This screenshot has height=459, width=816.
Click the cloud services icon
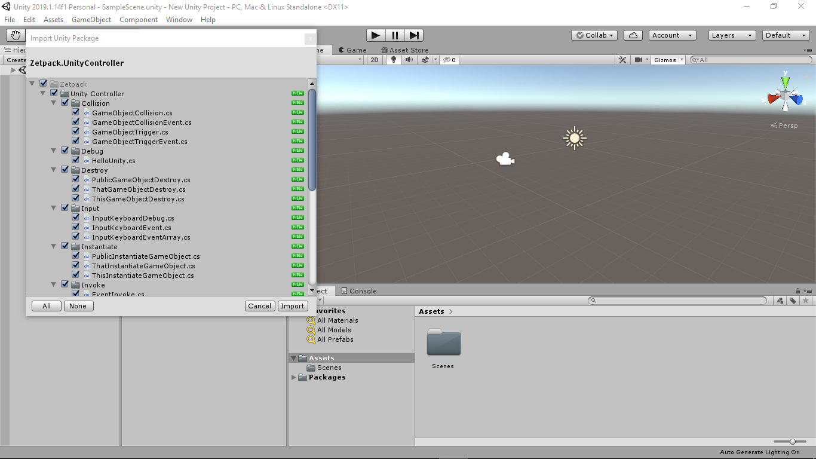coord(633,35)
